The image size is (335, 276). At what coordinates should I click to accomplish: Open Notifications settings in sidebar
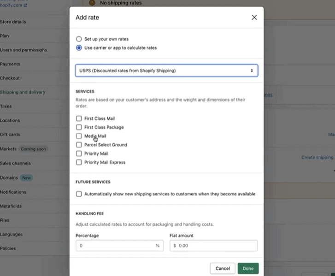coord(13,192)
